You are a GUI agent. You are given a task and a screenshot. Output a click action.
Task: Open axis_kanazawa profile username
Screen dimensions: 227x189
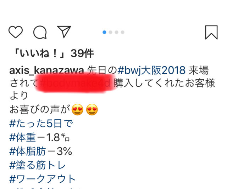(x=46, y=70)
